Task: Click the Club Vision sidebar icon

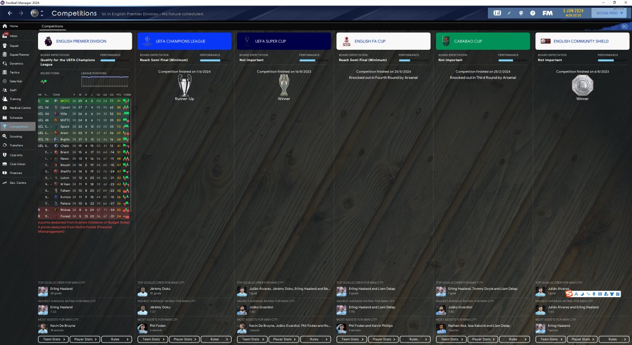Action: point(5,164)
